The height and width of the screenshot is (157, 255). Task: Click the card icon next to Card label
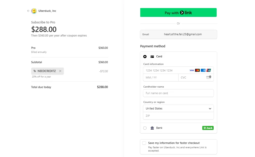(152, 56)
